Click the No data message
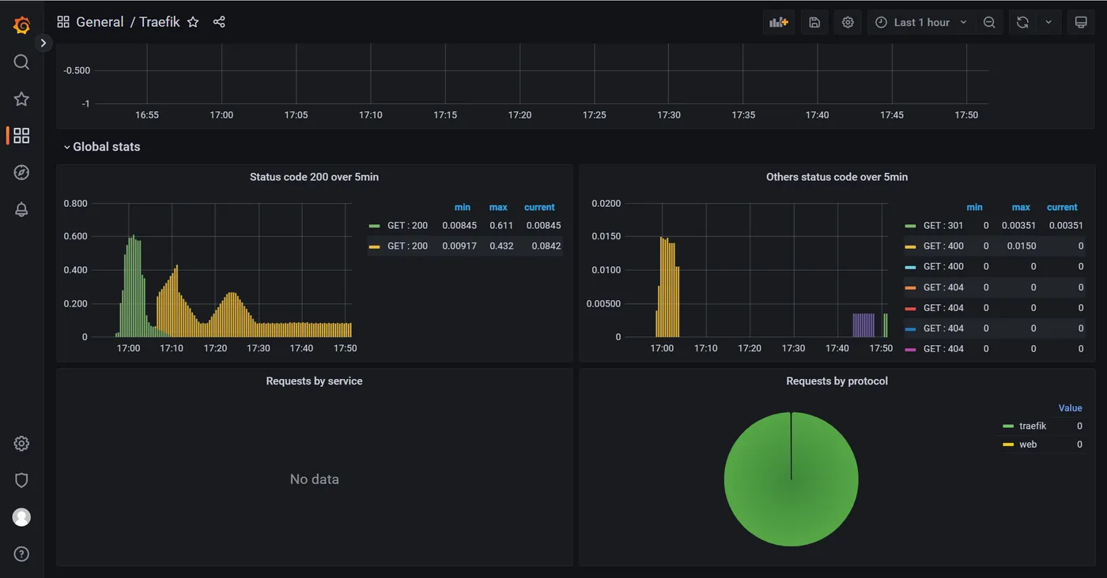Image resolution: width=1107 pixels, height=578 pixels. tap(314, 479)
